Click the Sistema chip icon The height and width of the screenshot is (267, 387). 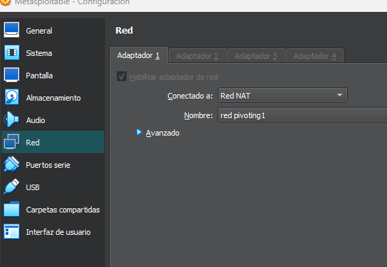(12, 52)
